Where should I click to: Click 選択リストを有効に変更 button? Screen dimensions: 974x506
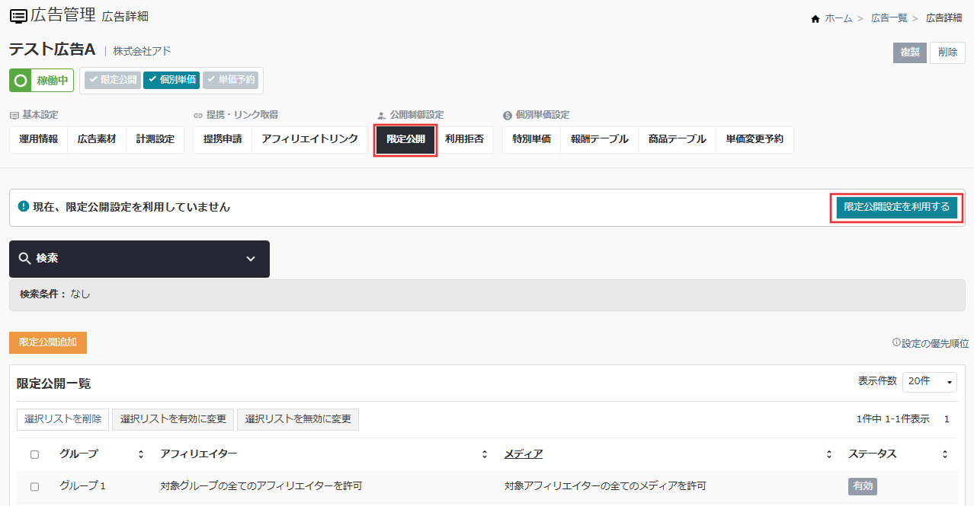pyautogui.click(x=173, y=419)
